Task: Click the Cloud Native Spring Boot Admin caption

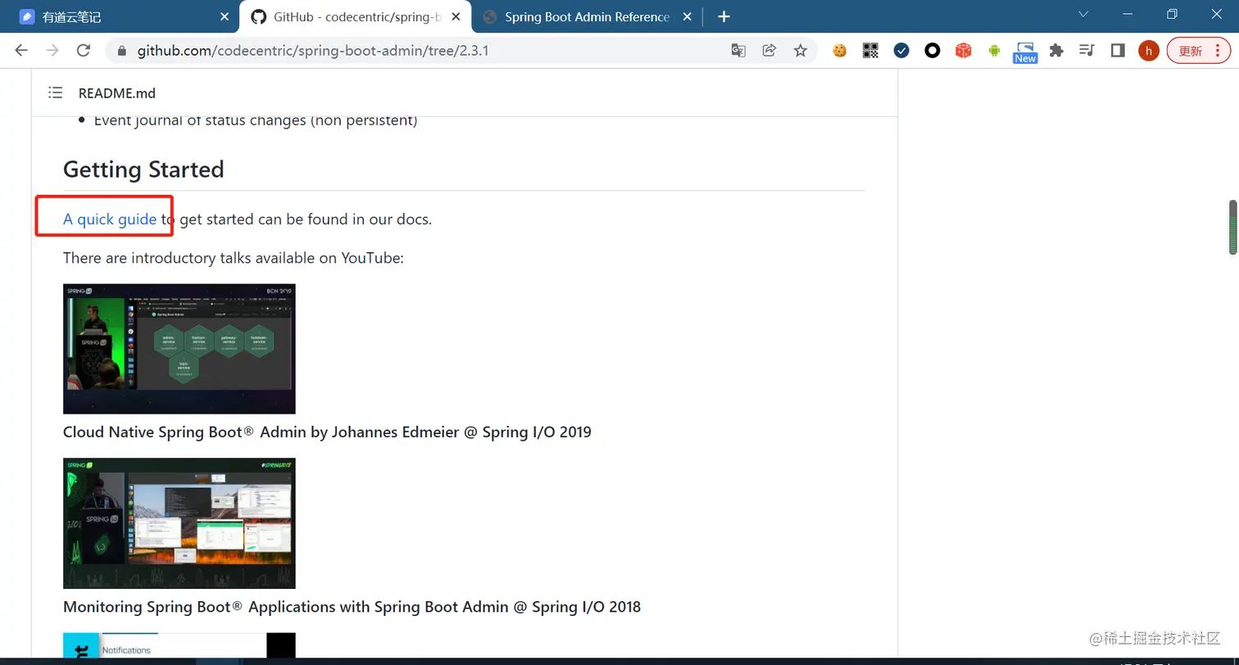Action: (x=327, y=432)
